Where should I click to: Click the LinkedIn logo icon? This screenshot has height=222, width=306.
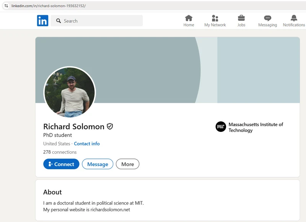pyautogui.click(x=42, y=21)
